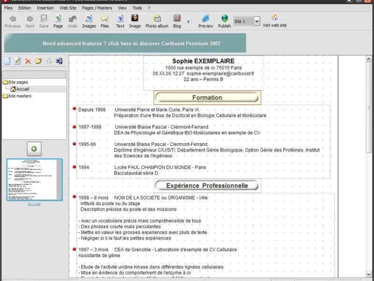
Task: Click the Cariboost Premium 2007 banner
Action: pos(125,43)
